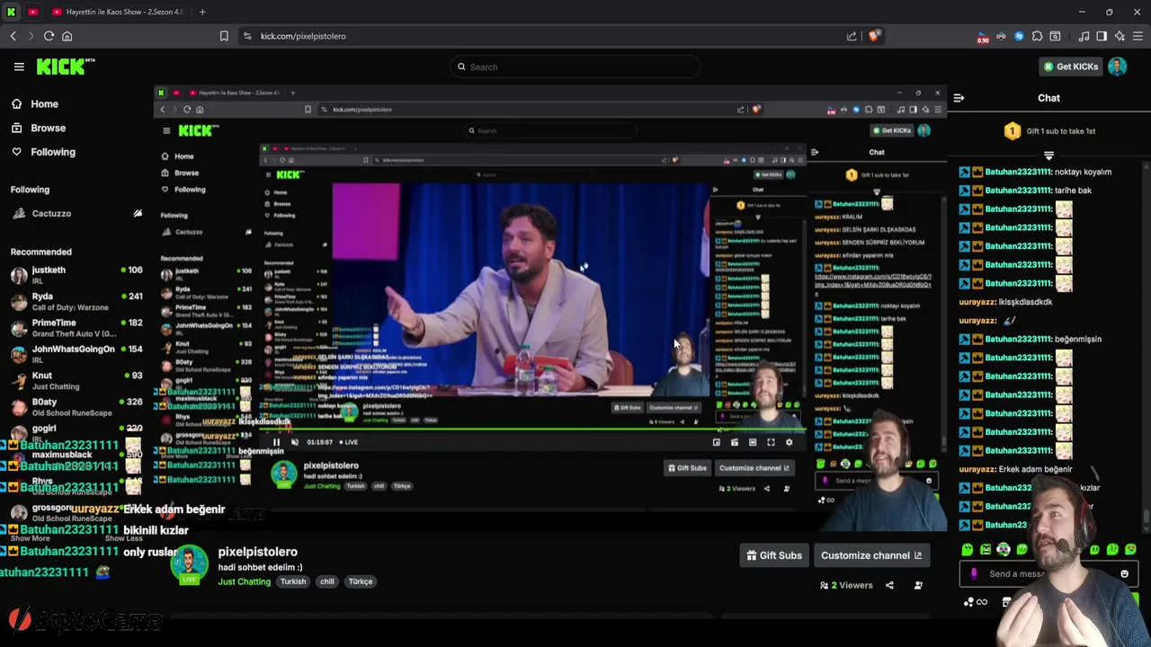This screenshot has width=1151, height=647.
Task: Open the user avatar menu beside Get KICKs
Action: point(1117,66)
